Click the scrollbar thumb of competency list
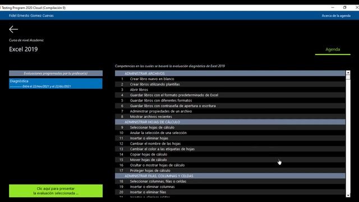Viewport: 359px width, 202px height. (x=348, y=77)
